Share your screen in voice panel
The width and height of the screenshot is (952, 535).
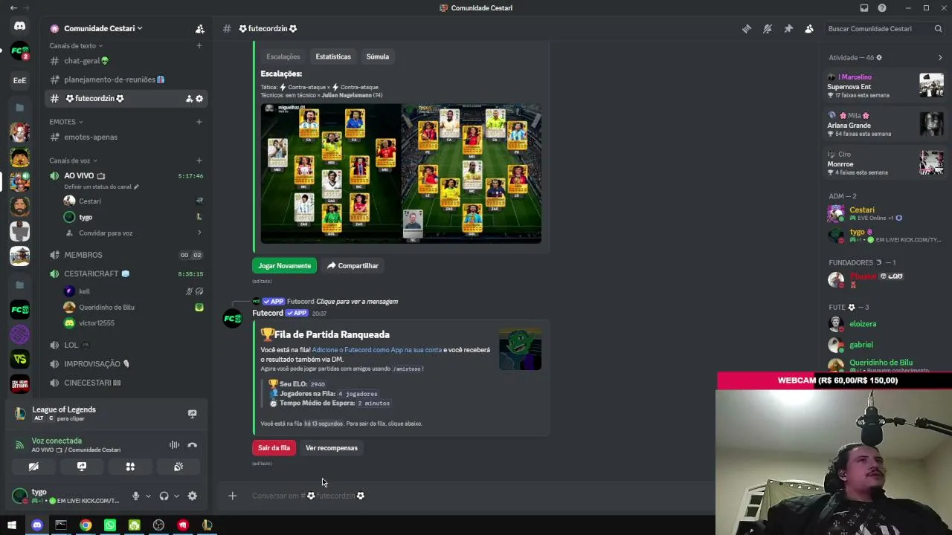tap(82, 467)
